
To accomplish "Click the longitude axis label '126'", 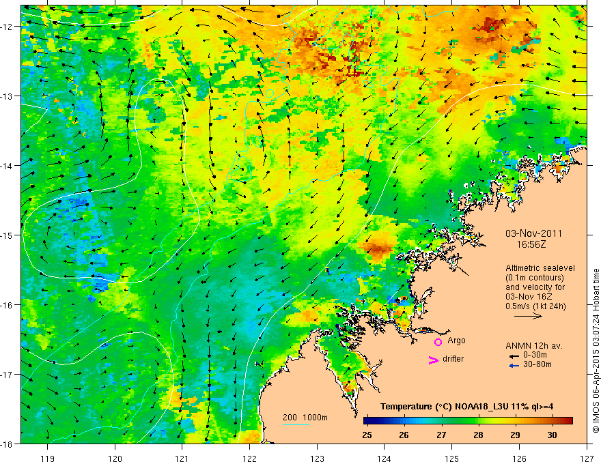I will (x=519, y=459).
